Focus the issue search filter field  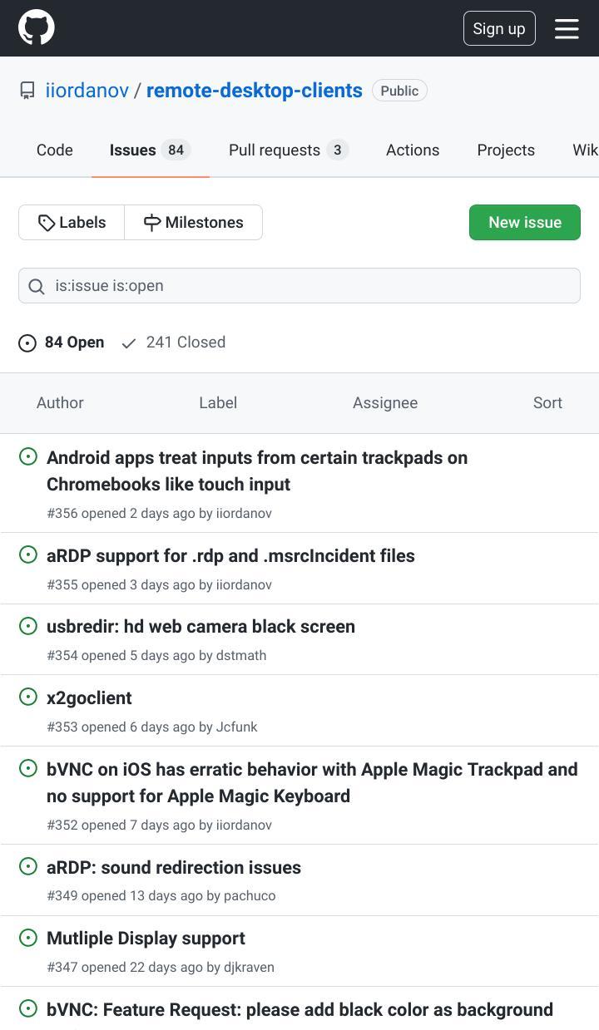[x=299, y=286]
